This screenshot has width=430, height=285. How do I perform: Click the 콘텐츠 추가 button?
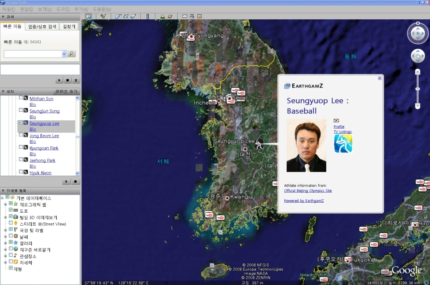66,92
